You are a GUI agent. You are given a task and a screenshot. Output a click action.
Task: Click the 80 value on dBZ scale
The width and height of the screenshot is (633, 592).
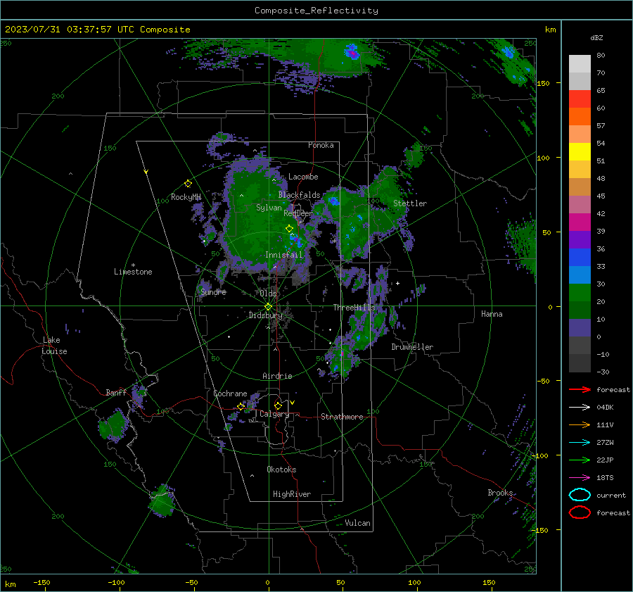point(601,56)
